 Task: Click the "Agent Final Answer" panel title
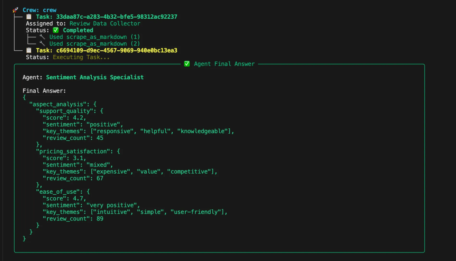[x=224, y=64]
